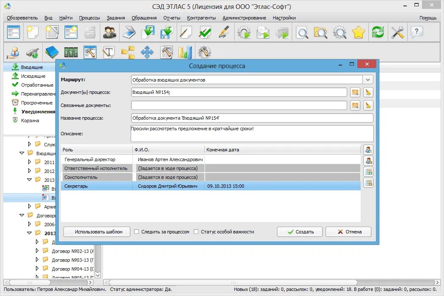Collapse the 2013 folder under Входящие

pyautogui.click(x=30, y=180)
